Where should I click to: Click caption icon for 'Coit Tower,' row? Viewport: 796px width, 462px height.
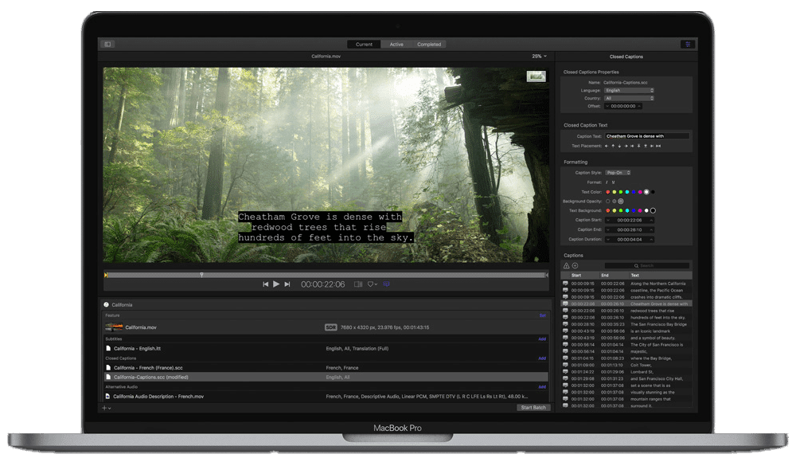(x=565, y=365)
